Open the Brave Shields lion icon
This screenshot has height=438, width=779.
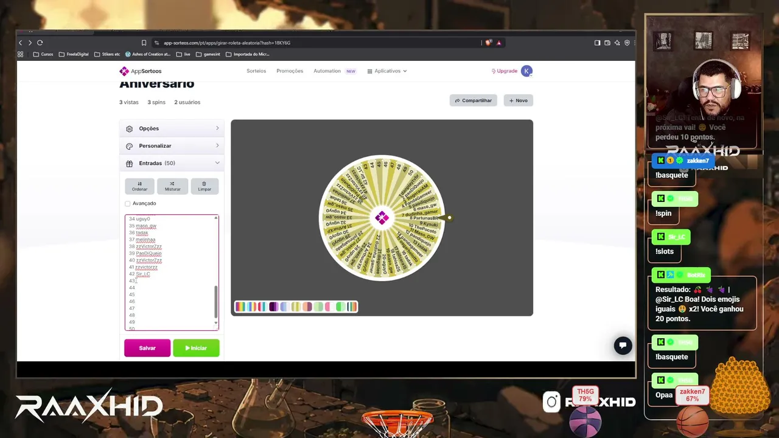(488, 43)
